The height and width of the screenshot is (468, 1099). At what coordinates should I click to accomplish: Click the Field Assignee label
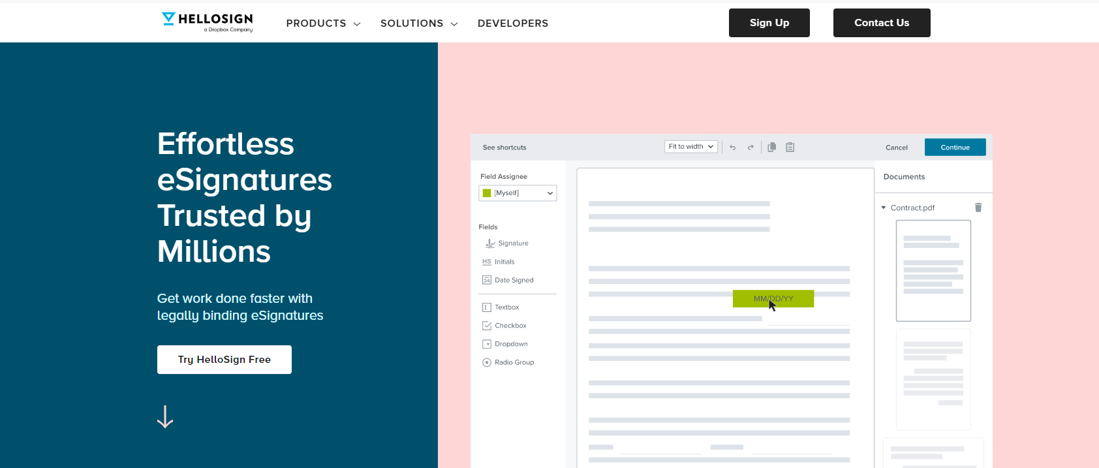pos(504,177)
